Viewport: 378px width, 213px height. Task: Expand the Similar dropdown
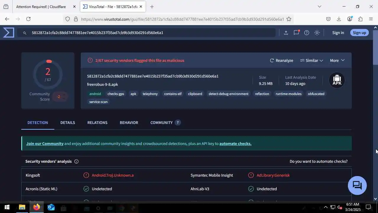pyautogui.click(x=312, y=60)
